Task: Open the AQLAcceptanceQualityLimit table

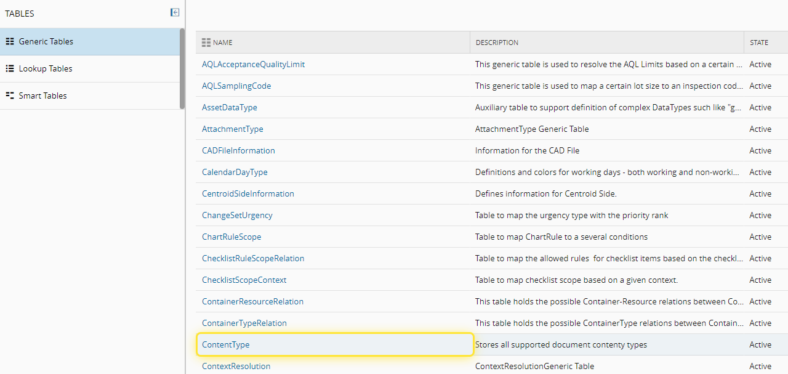Action: pos(253,64)
